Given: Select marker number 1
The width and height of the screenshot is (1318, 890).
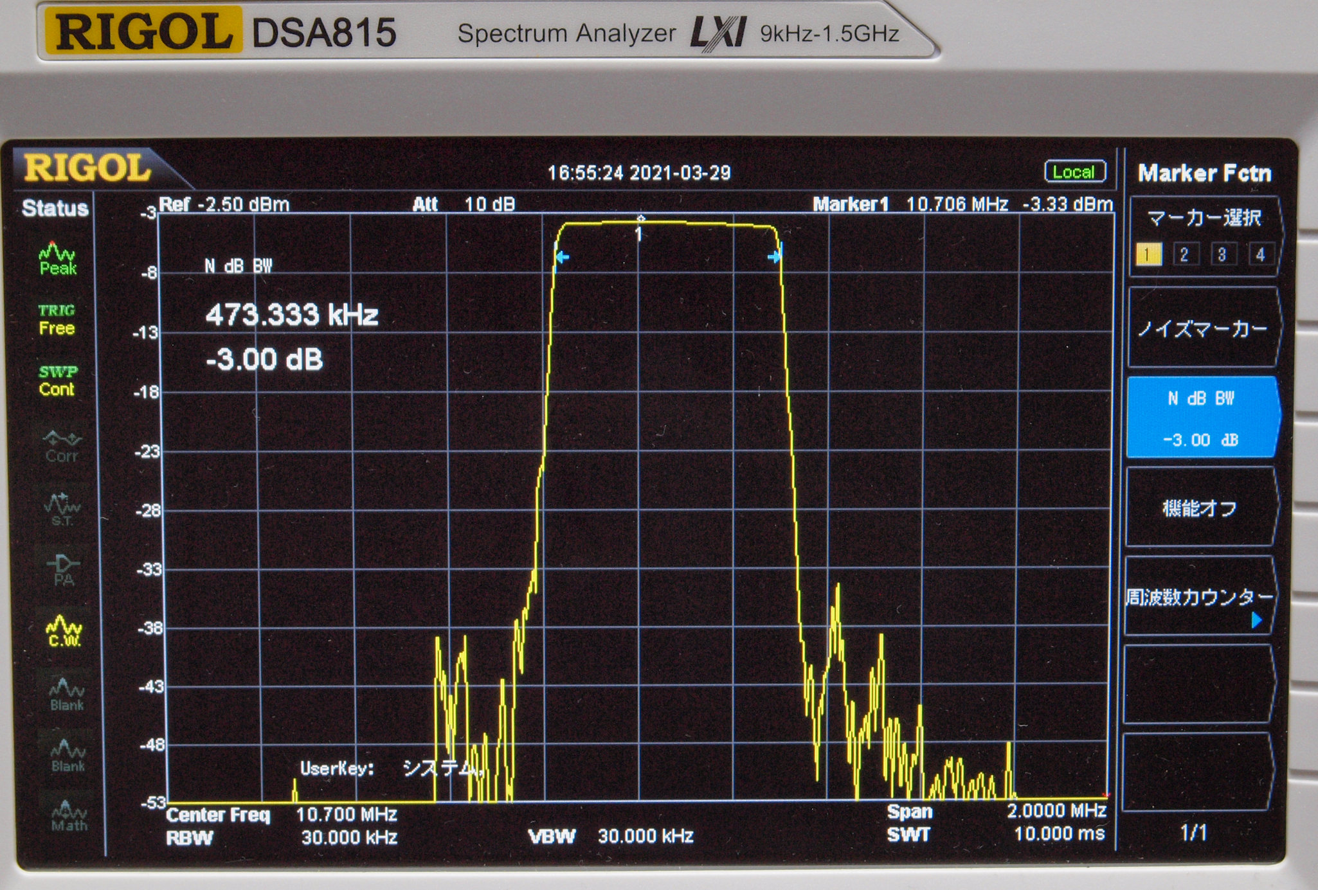Looking at the screenshot, I should click(x=1148, y=254).
